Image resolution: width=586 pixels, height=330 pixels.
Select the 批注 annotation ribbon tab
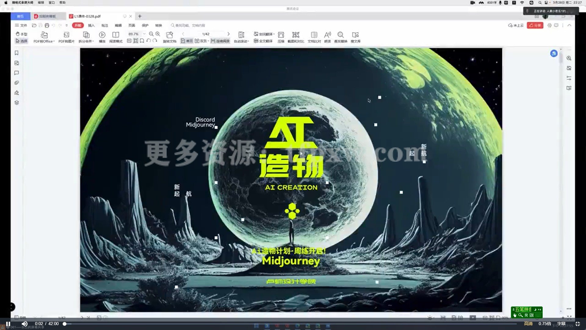(x=105, y=25)
